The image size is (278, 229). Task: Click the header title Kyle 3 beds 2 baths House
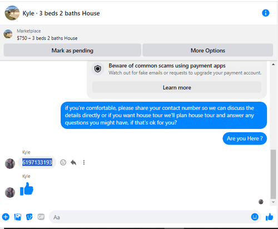point(61,13)
